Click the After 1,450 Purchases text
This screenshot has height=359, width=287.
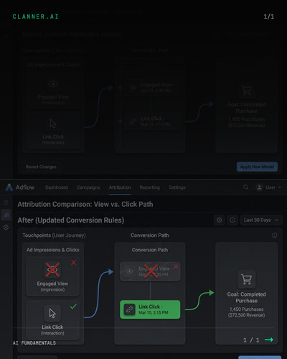[247, 309]
